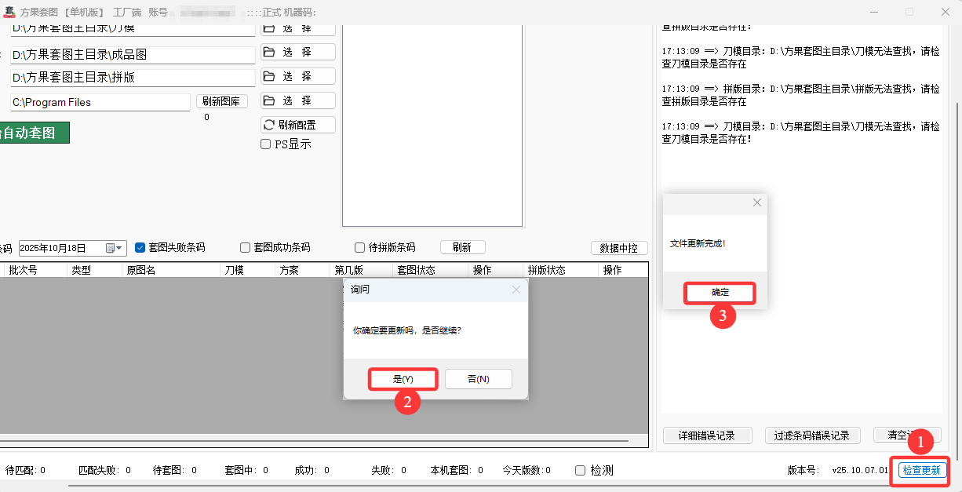This screenshot has height=492, width=962.
Task: Toggle the 检测 checkbox in status bar
Action: pyautogui.click(x=580, y=471)
